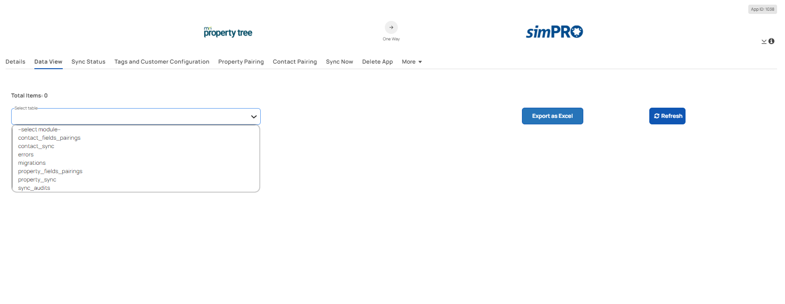Expand the More dropdown menu

click(412, 62)
